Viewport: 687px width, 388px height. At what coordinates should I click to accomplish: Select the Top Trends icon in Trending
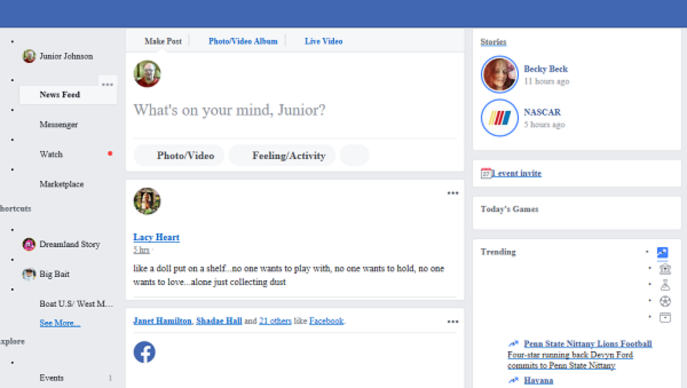[662, 252]
